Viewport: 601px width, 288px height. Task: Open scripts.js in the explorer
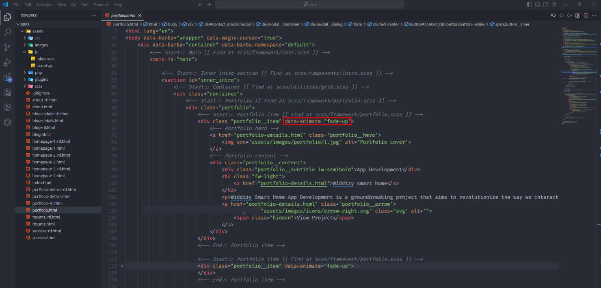click(45, 66)
